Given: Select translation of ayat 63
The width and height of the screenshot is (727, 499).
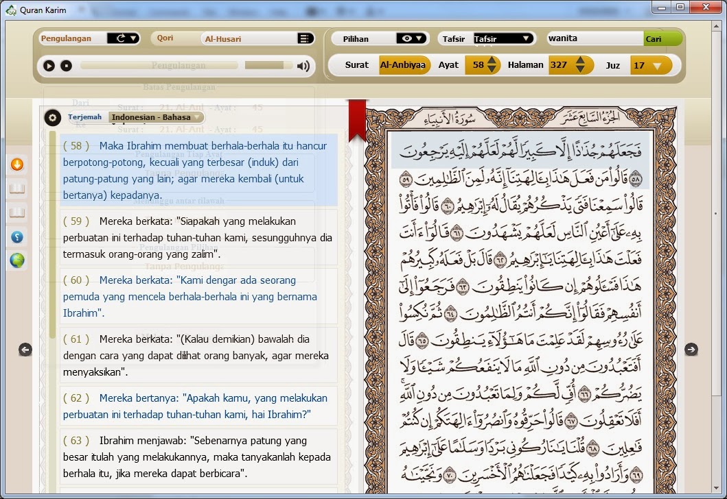Looking at the screenshot, I should (x=198, y=457).
